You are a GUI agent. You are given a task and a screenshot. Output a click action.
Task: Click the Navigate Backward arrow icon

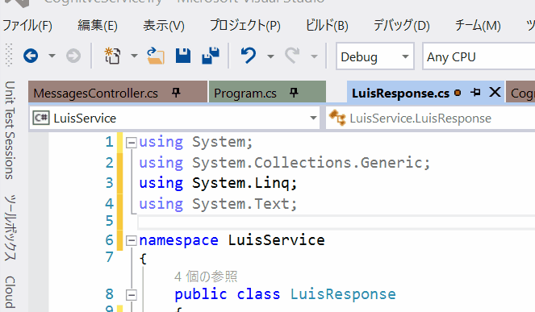coord(31,56)
